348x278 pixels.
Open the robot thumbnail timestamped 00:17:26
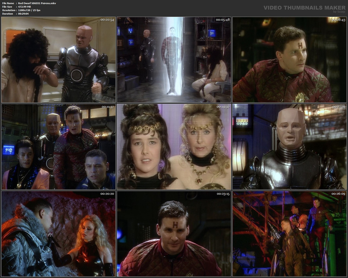pos(289,147)
